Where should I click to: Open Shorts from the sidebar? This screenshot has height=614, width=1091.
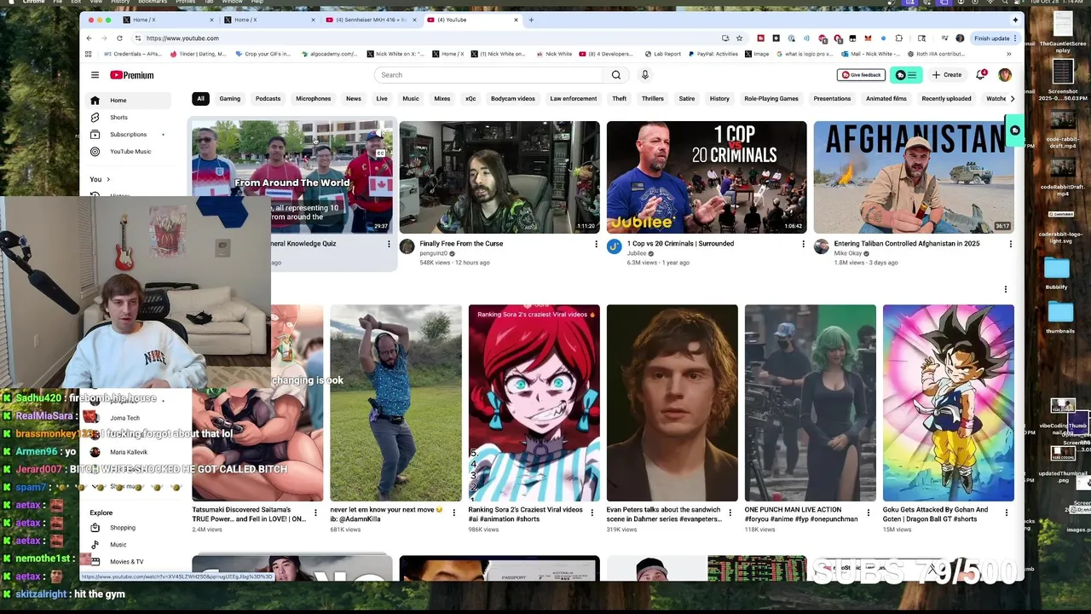pyautogui.click(x=130, y=118)
